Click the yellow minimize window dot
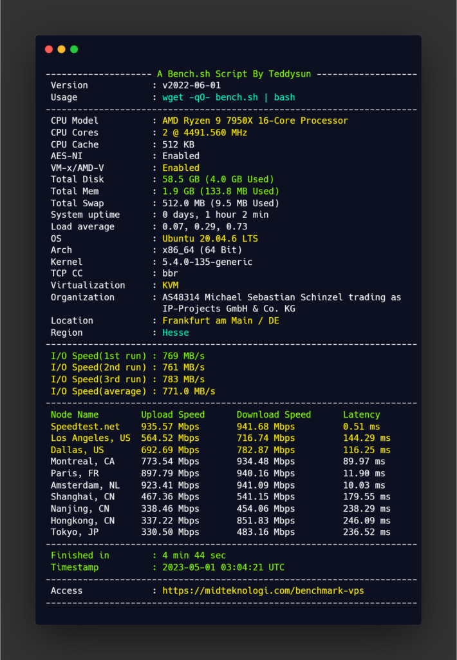This screenshot has height=660, width=457. [61, 49]
